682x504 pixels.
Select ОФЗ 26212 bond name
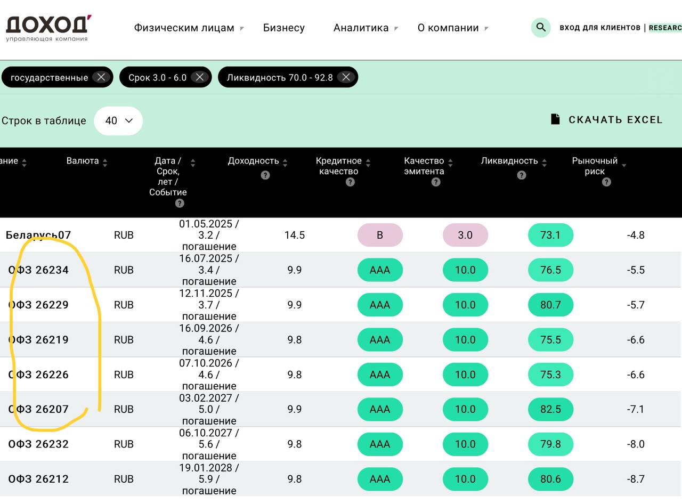(38, 479)
